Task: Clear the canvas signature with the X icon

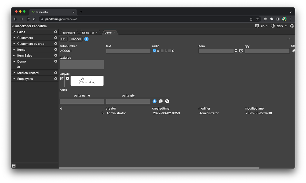Action: click(x=67, y=78)
